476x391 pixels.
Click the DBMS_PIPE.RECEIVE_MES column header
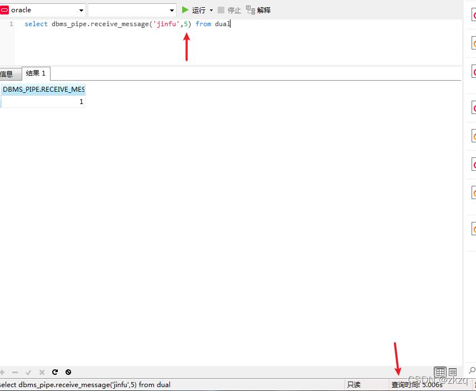[43, 90]
